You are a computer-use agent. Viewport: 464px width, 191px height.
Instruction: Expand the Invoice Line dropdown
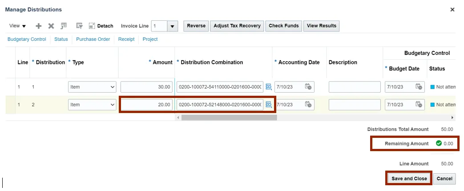coord(173,26)
